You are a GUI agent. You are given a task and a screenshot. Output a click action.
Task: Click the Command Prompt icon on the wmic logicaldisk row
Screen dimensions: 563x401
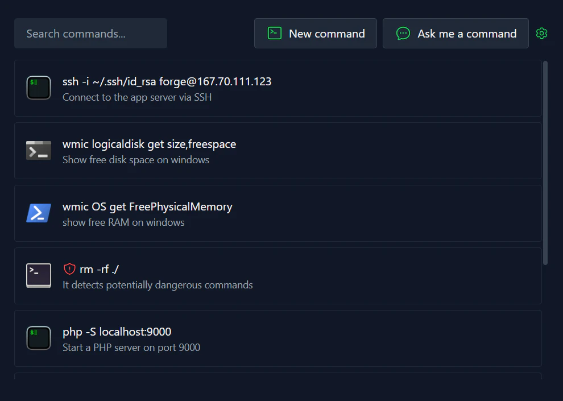tap(38, 150)
